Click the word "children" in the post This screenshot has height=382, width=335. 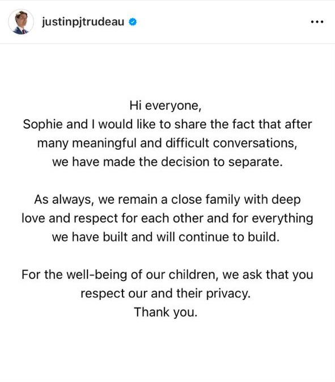pyautogui.click(x=193, y=275)
